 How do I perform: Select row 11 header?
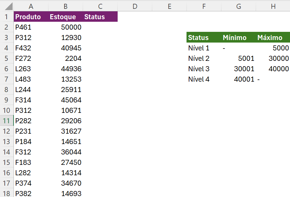(7, 121)
